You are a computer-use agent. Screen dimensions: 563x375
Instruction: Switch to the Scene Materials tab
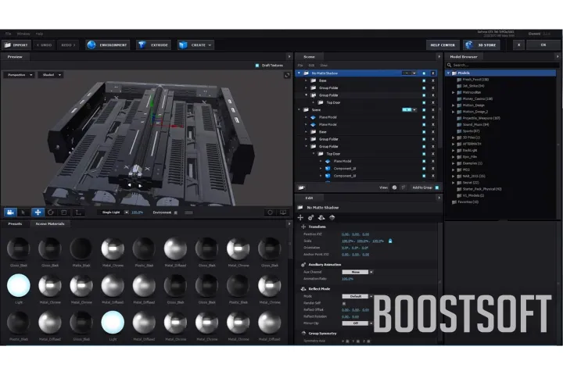[x=50, y=223]
